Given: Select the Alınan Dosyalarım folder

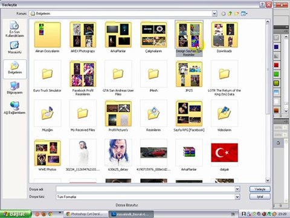Looking at the screenshot, I should click(47, 37).
